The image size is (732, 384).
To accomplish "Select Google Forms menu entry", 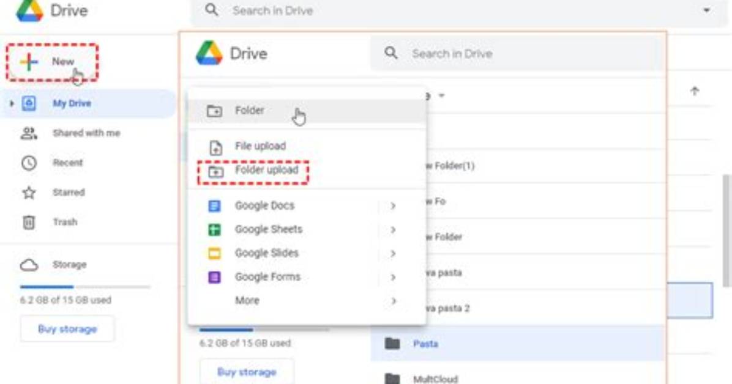I will (x=307, y=277).
